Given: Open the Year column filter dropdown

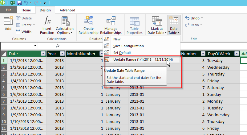Looking at the screenshot, I should point(62,54).
